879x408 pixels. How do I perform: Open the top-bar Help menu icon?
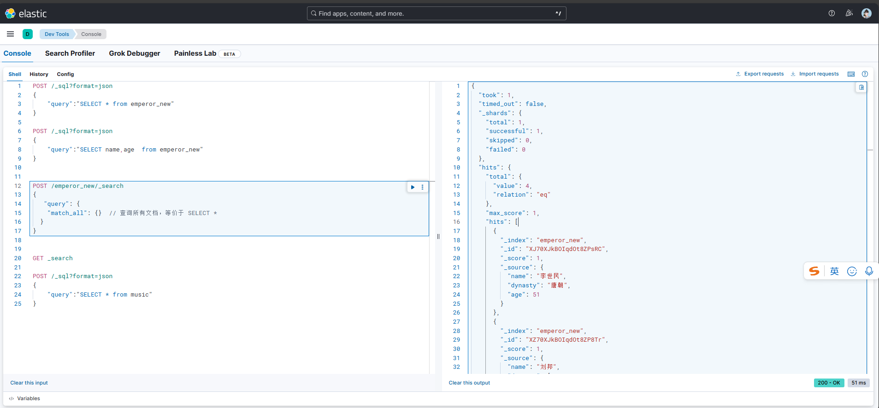pyautogui.click(x=832, y=13)
